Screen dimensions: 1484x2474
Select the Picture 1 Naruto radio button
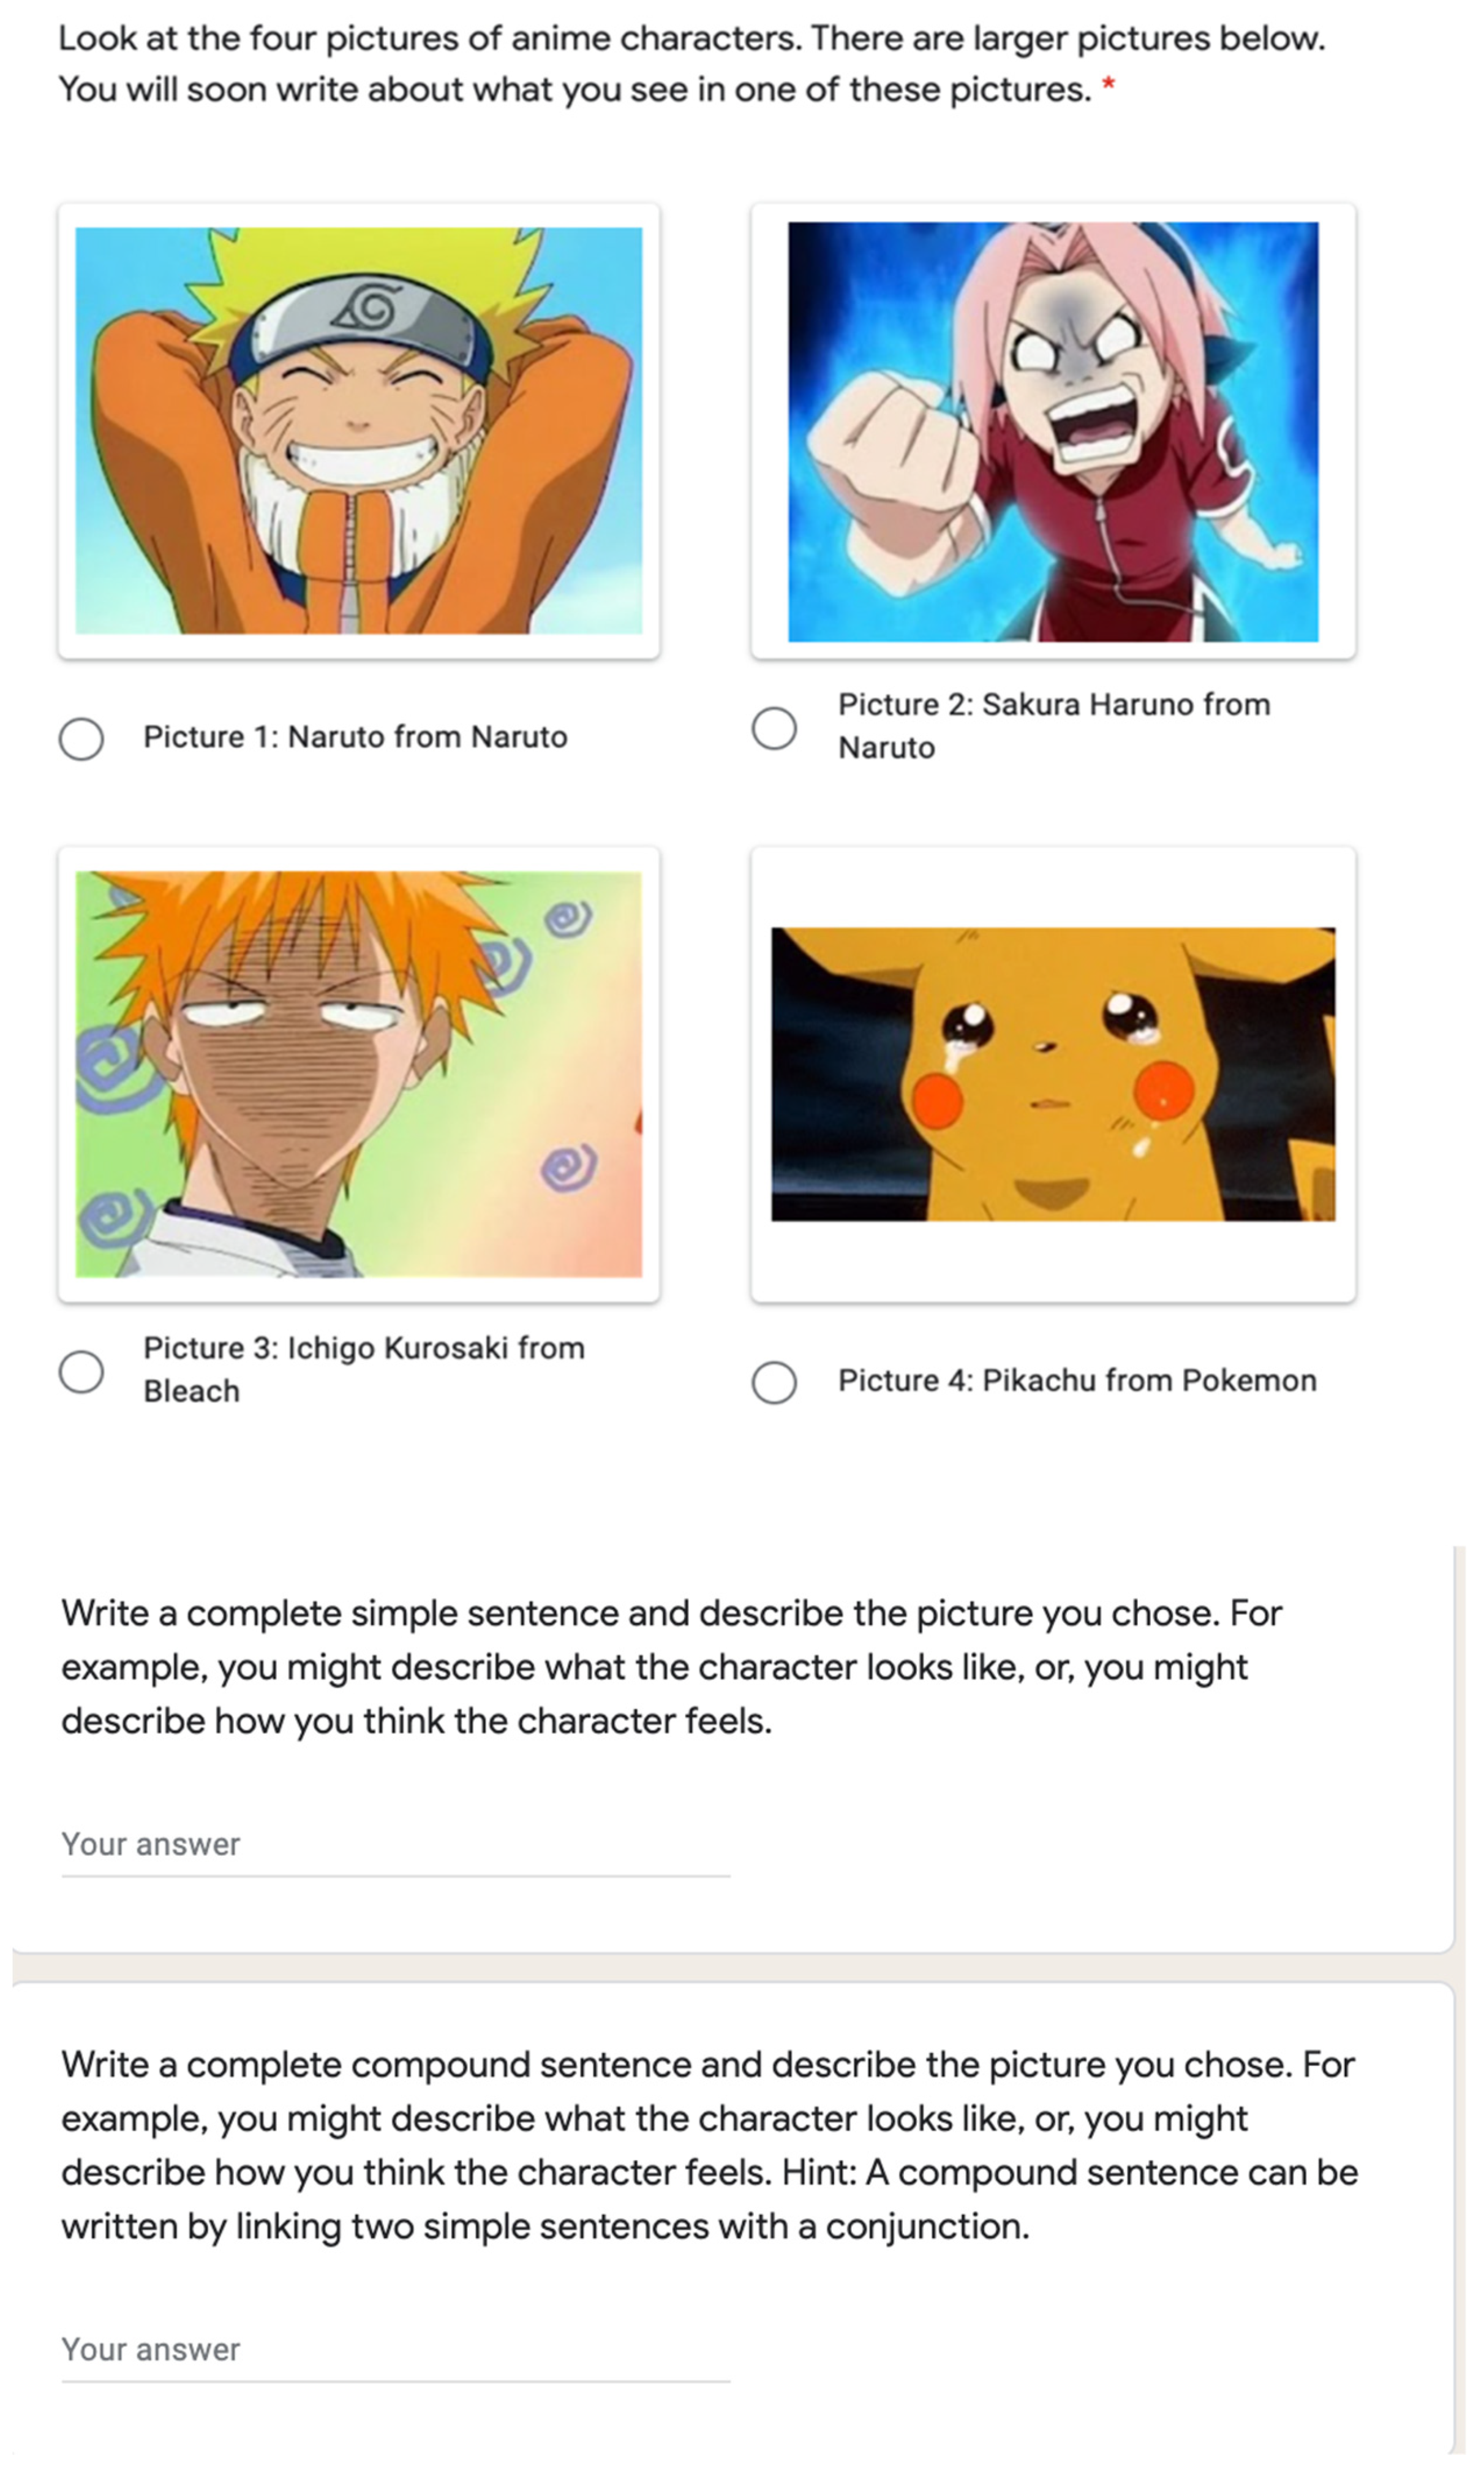point(81,738)
